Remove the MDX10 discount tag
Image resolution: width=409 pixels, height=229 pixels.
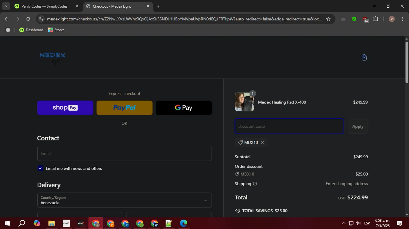click(x=263, y=142)
